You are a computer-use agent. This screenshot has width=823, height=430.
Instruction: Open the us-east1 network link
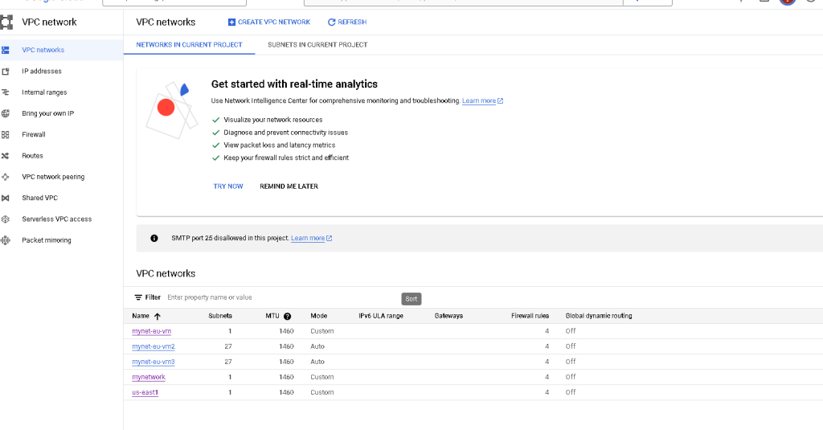coord(145,392)
